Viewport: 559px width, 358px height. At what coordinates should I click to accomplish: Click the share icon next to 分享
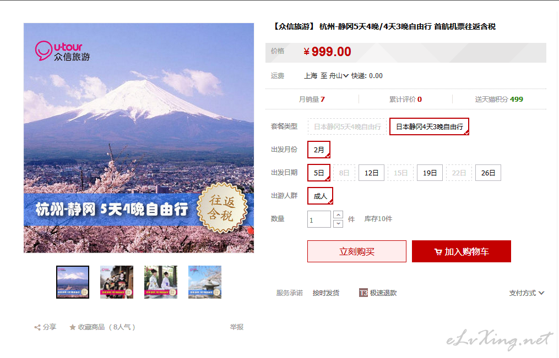[x=37, y=327]
